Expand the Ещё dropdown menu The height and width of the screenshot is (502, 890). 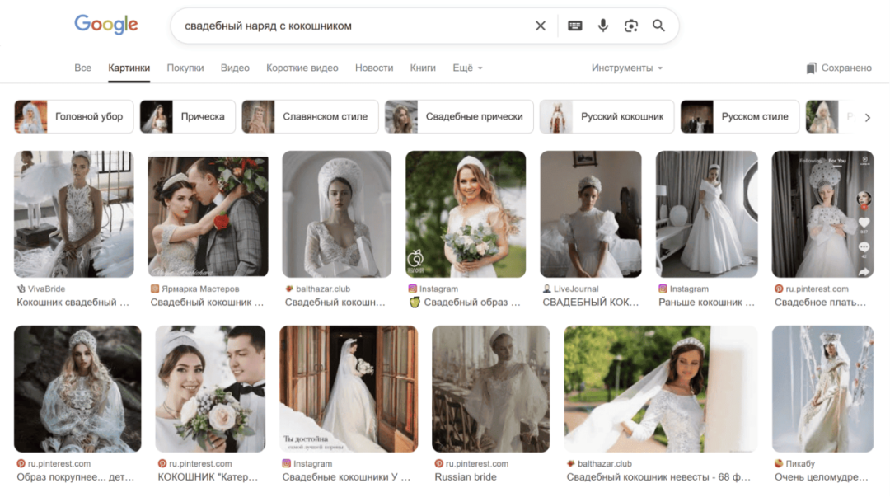467,68
